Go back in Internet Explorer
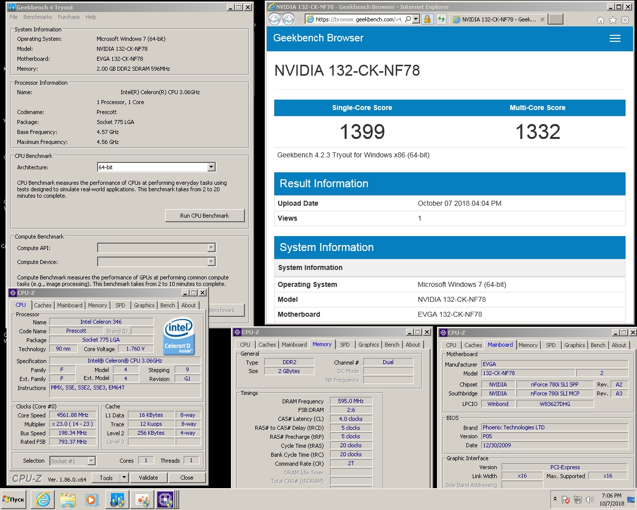This screenshot has height=510, width=637. coord(274,19)
